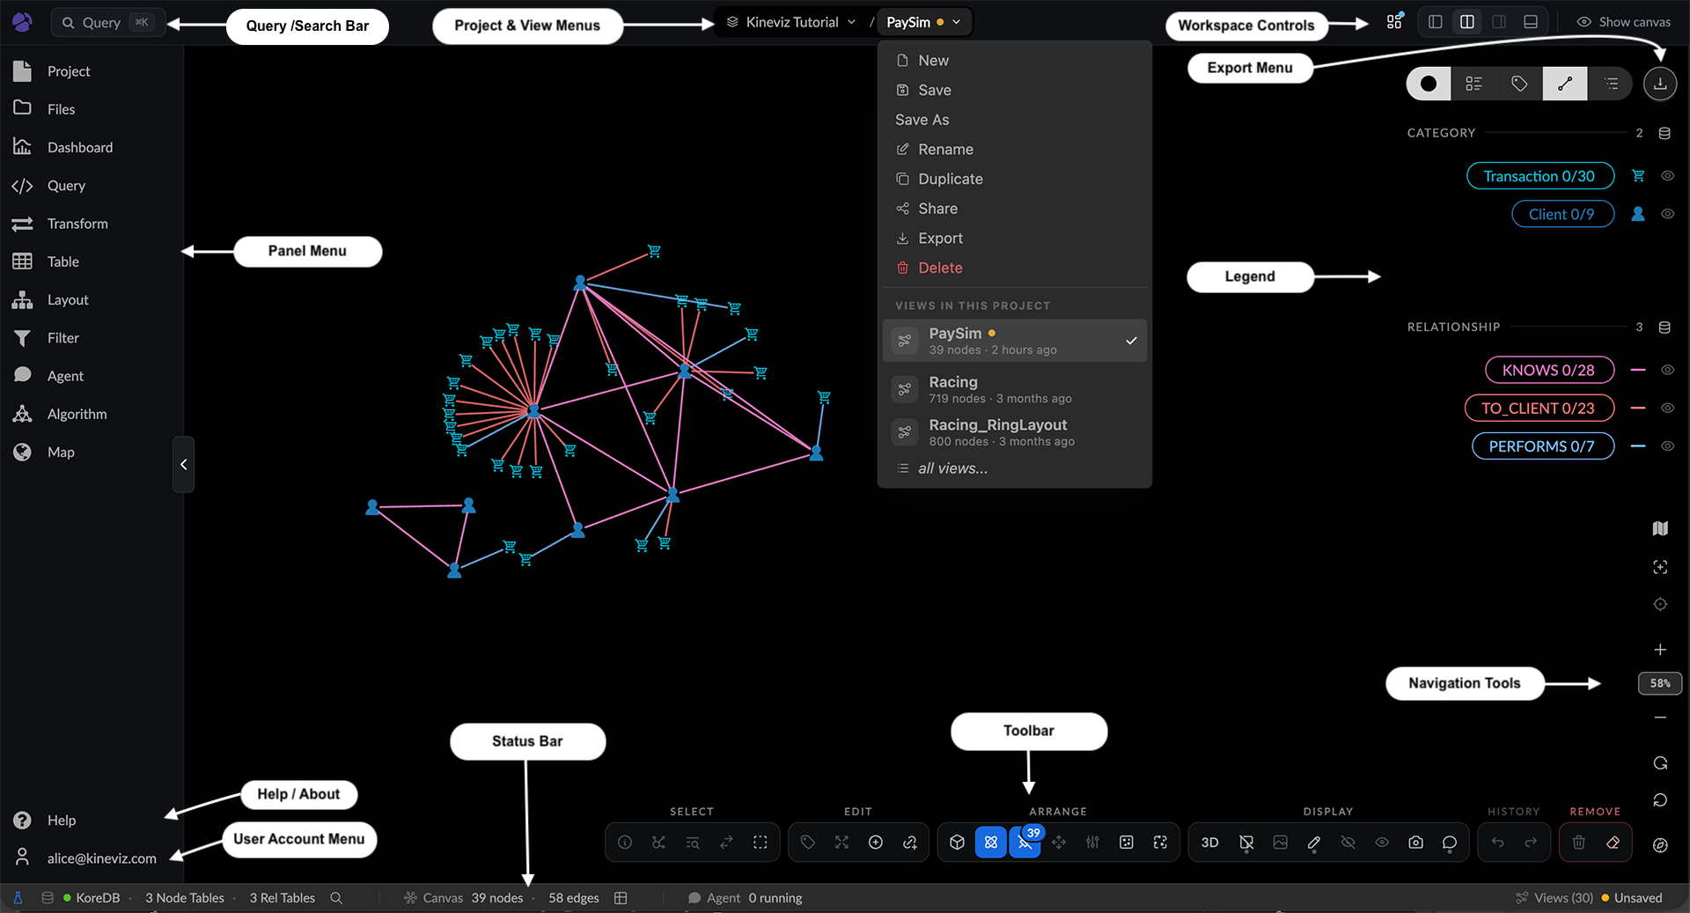Toggle visibility of Client category
The width and height of the screenshot is (1690, 913).
tap(1667, 214)
